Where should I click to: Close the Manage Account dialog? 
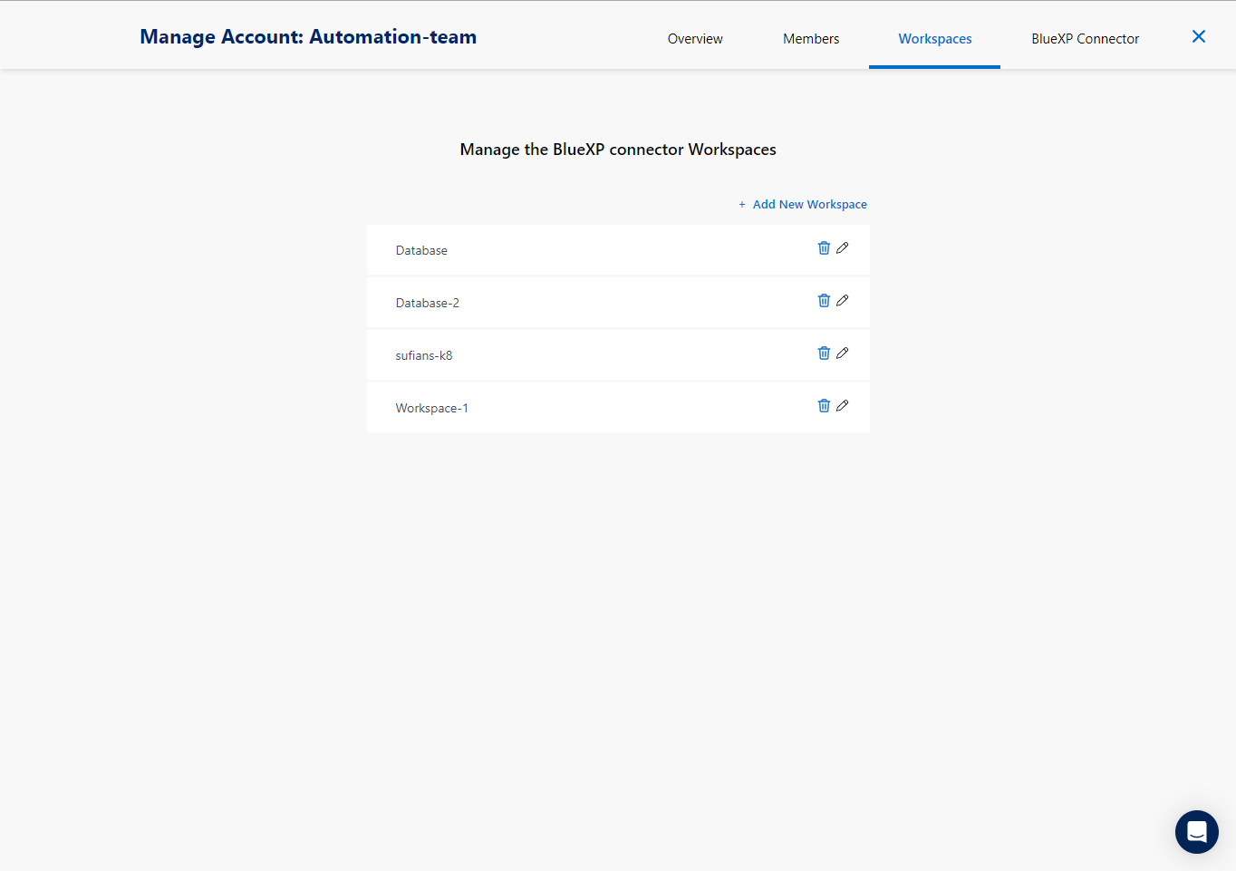(1198, 36)
